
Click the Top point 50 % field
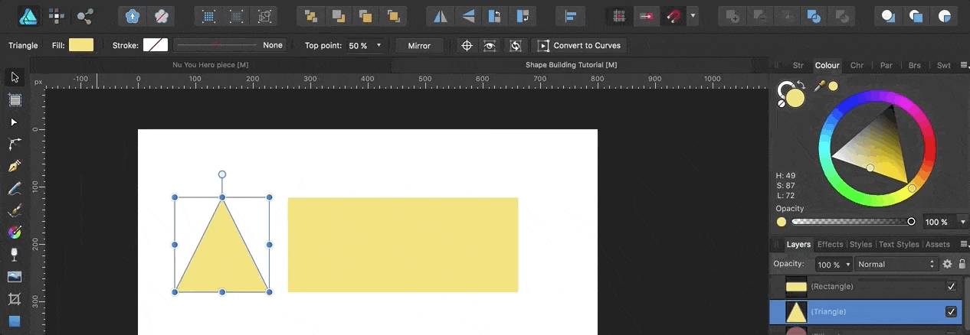coord(361,46)
